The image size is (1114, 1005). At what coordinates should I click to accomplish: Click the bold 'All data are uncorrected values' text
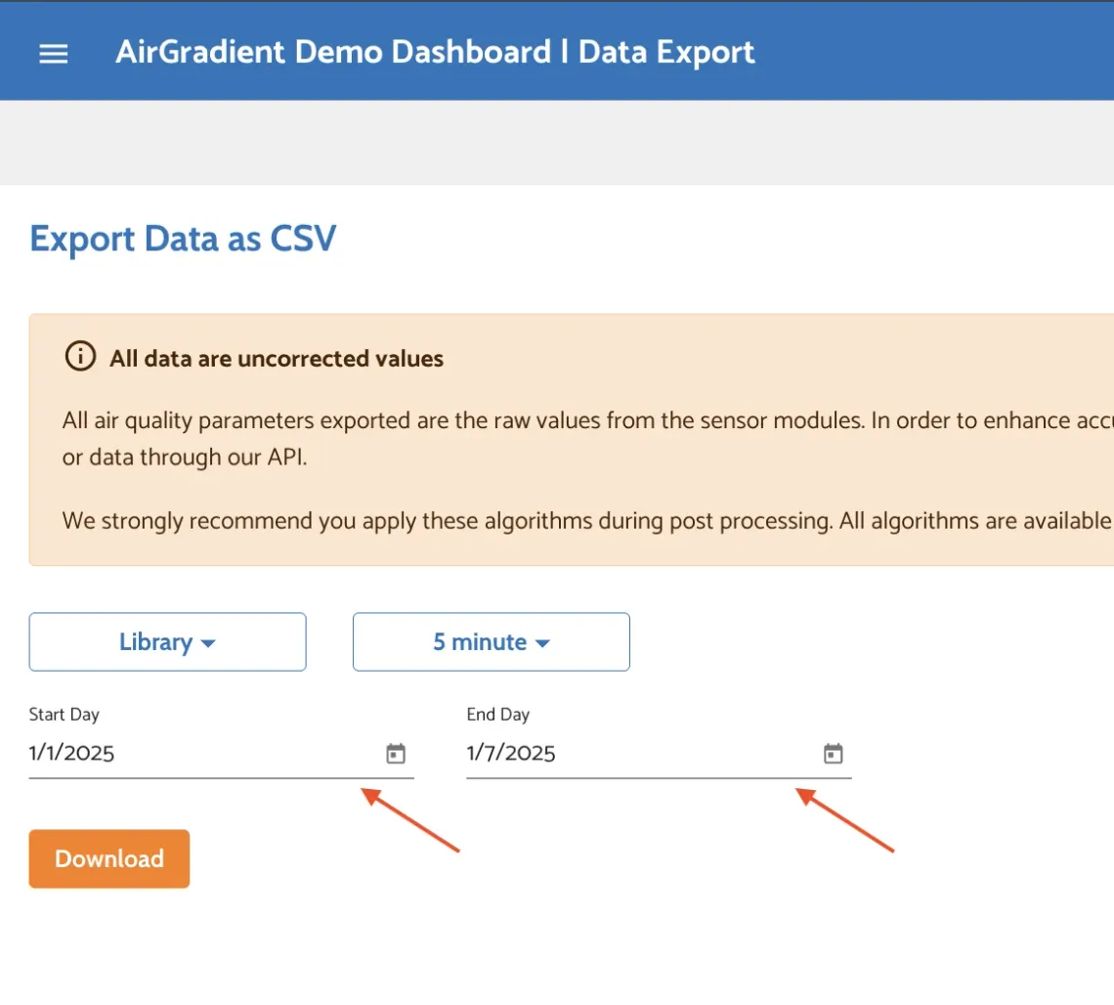point(277,358)
